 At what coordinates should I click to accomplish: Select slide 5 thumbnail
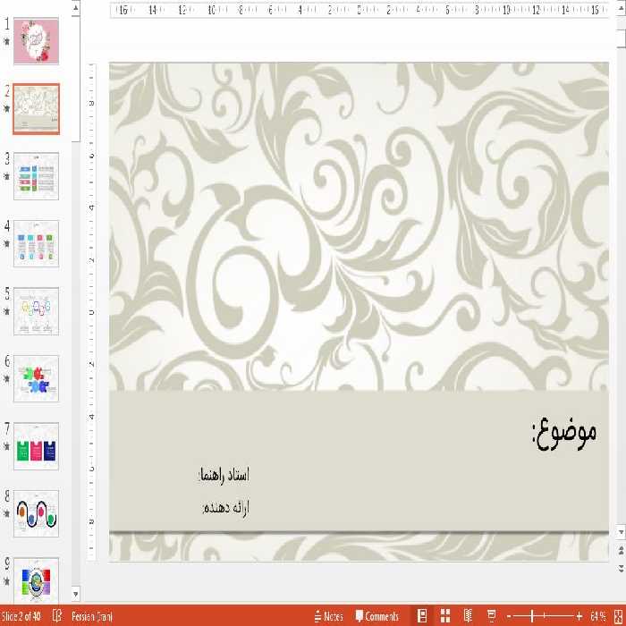click(37, 311)
